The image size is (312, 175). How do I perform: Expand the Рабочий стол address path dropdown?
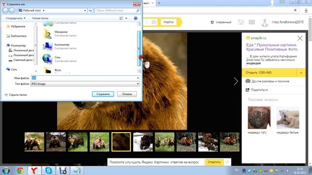coord(85,10)
